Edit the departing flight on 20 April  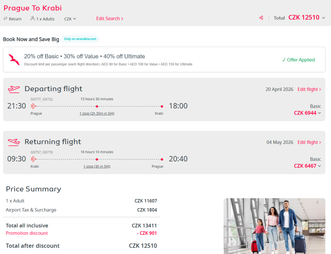[x=309, y=89]
